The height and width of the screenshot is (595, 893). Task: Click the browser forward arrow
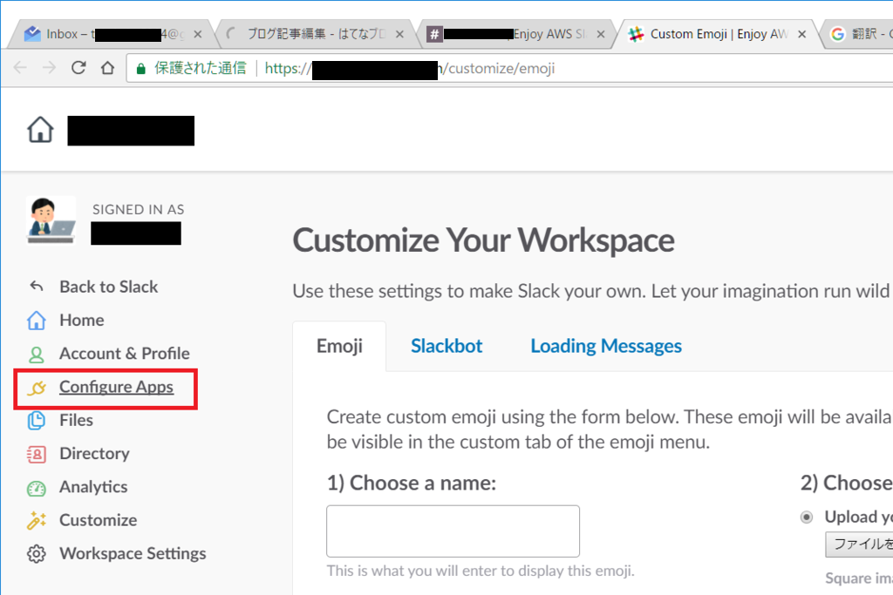pyautogui.click(x=50, y=68)
